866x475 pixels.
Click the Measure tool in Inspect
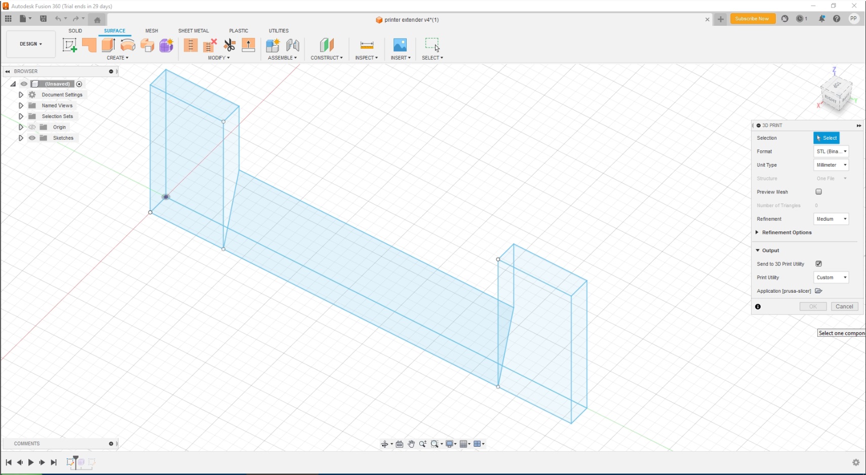pos(367,45)
